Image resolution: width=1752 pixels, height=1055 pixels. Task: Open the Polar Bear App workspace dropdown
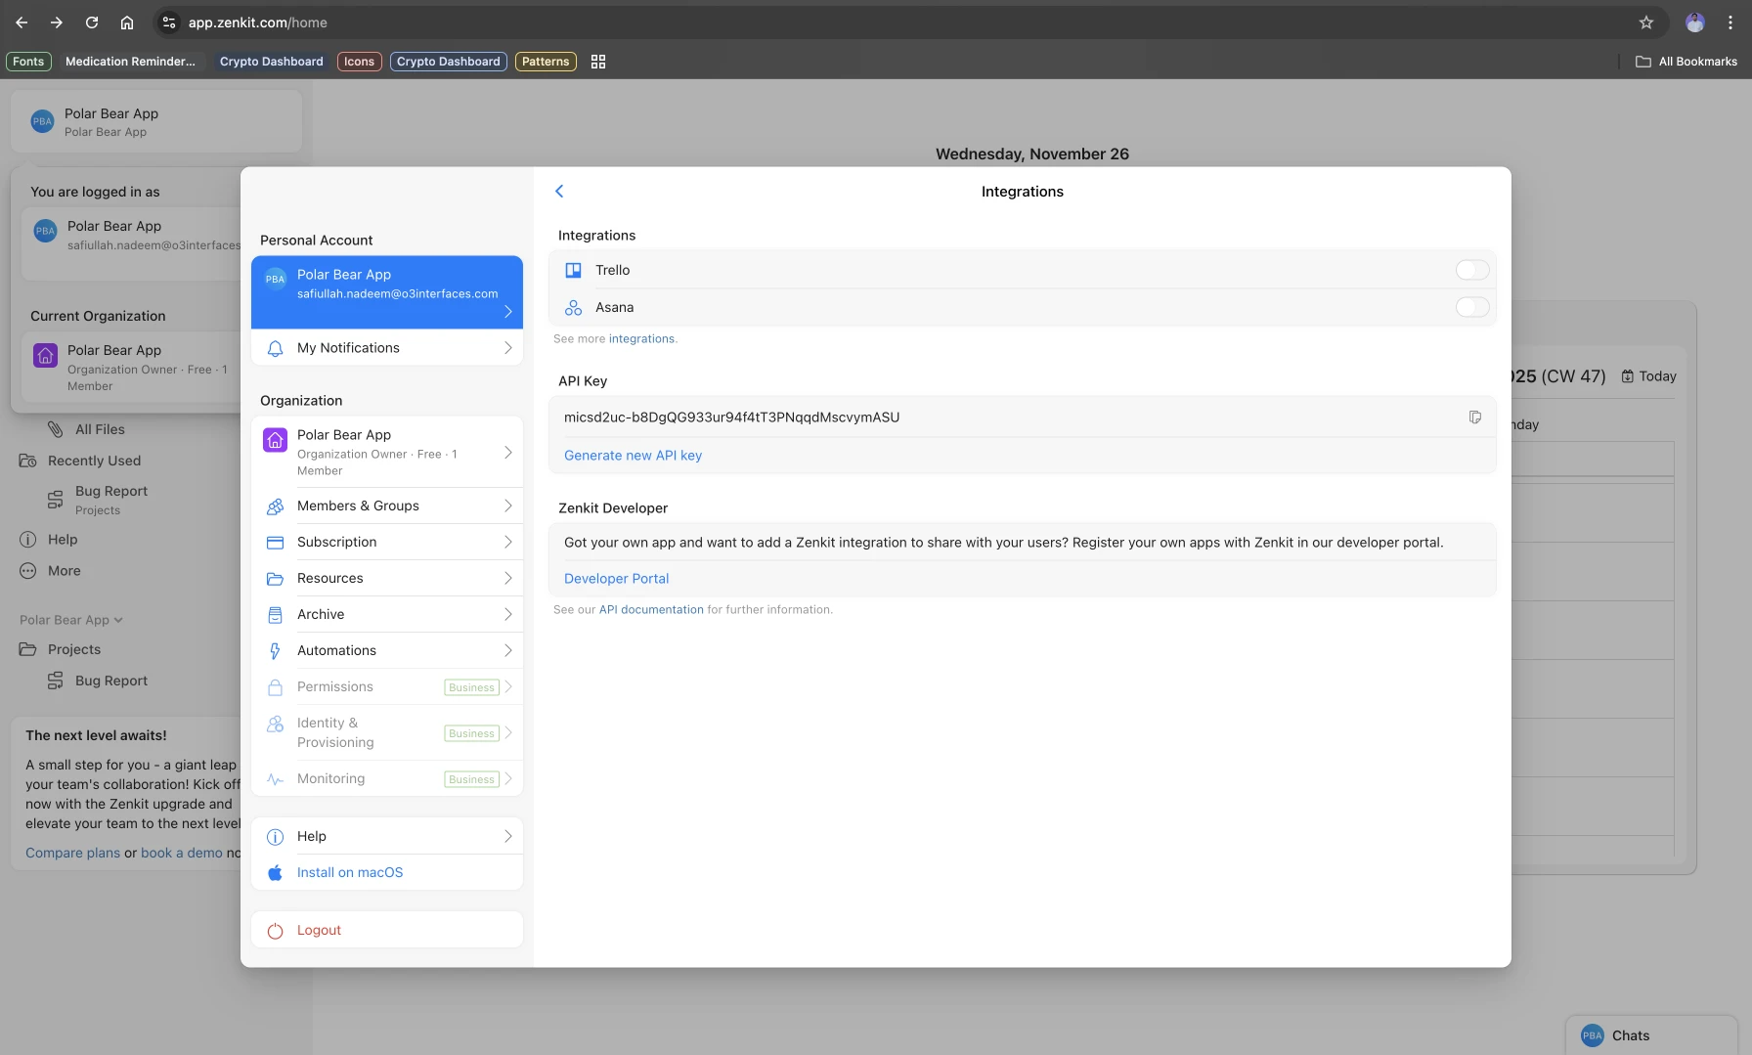click(x=71, y=620)
